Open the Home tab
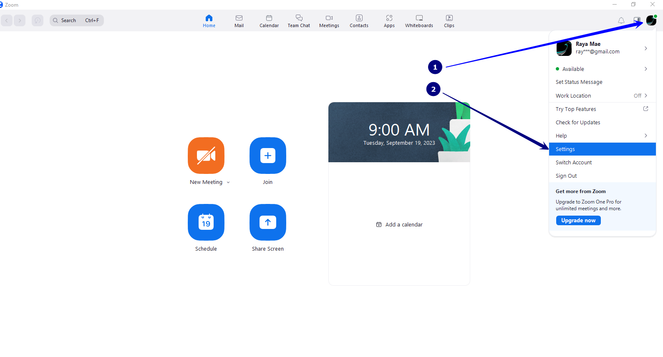663x357 pixels. tap(209, 21)
